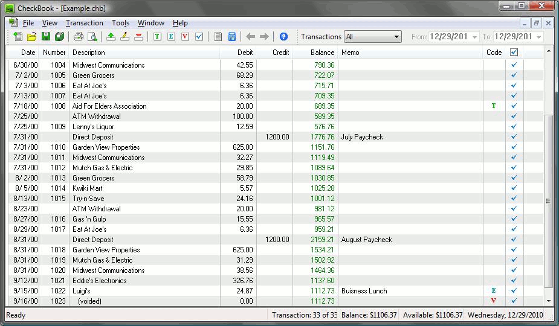This screenshot has height=326, width=559.
Task: Sort by the Date column header
Action: [24, 53]
